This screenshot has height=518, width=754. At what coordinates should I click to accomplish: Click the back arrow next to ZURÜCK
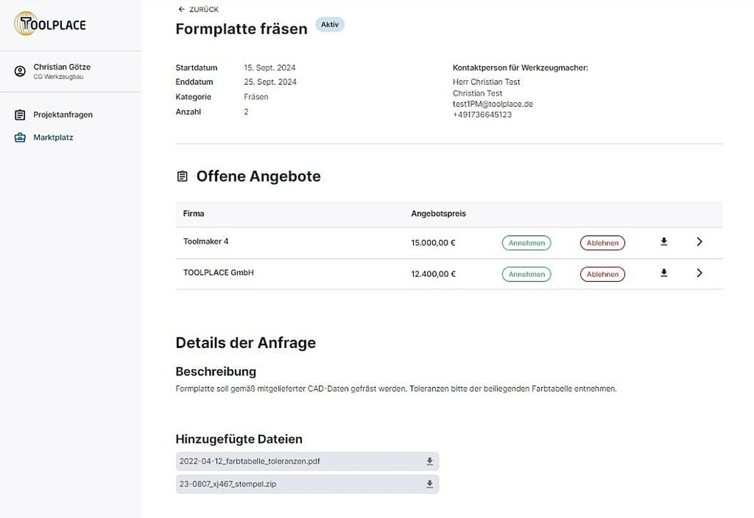click(181, 9)
